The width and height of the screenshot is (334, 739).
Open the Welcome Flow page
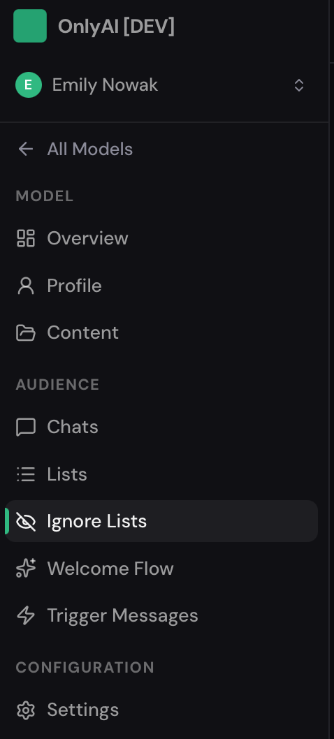(x=161, y=569)
